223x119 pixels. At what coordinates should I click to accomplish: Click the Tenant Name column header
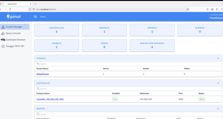click(42, 69)
